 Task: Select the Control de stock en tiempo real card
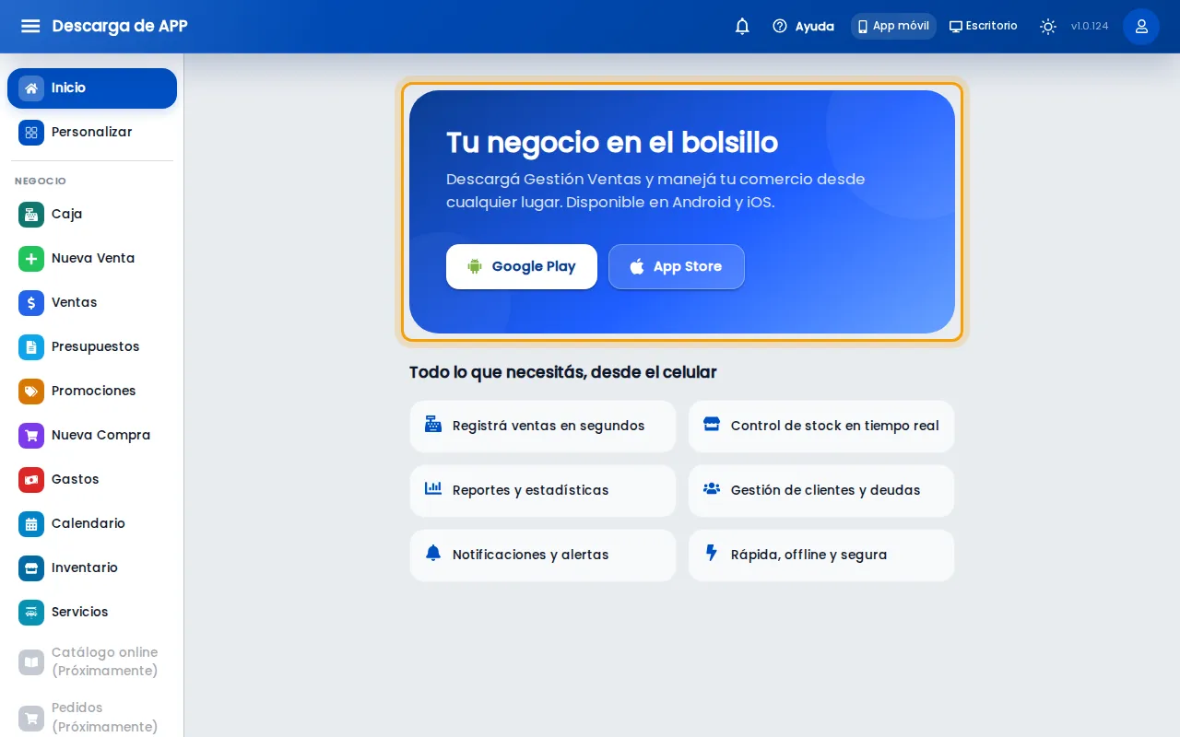[x=821, y=427]
